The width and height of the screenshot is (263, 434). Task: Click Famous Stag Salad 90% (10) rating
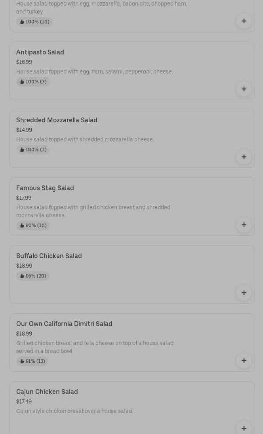pos(33,226)
